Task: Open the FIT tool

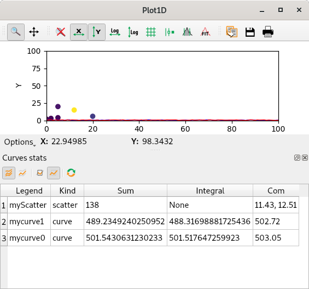Action: click(x=205, y=32)
